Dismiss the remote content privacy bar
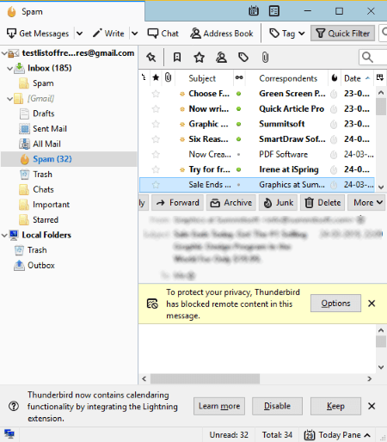The width and height of the screenshot is (387, 442). (x=372, y=304)
